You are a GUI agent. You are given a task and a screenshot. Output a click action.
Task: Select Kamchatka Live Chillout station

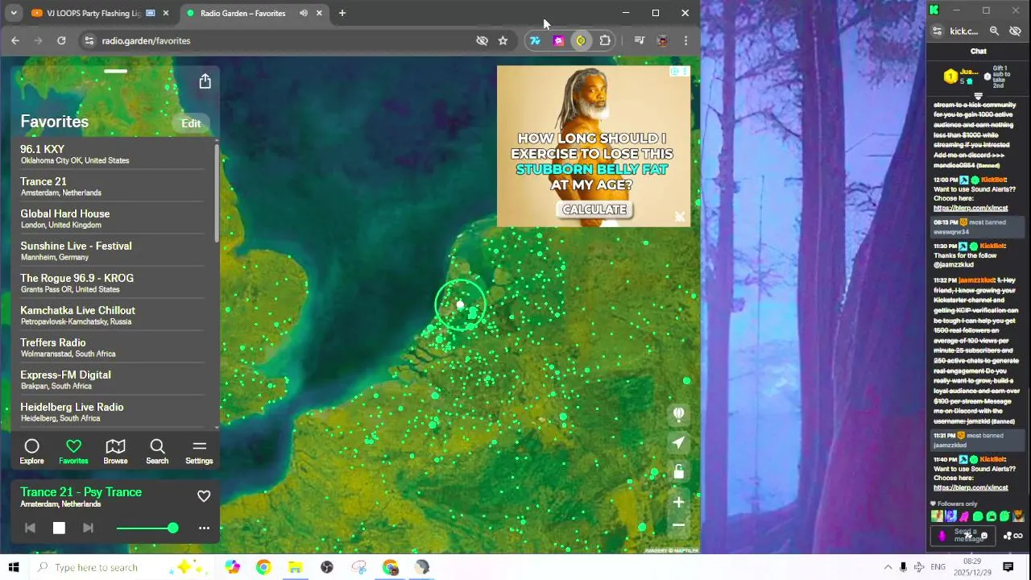(113, 315)
